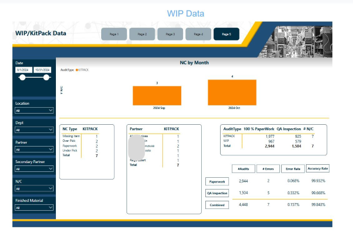Select the Missing Item row
Viewport: 353px width, 239px height.
pos(81,136)
